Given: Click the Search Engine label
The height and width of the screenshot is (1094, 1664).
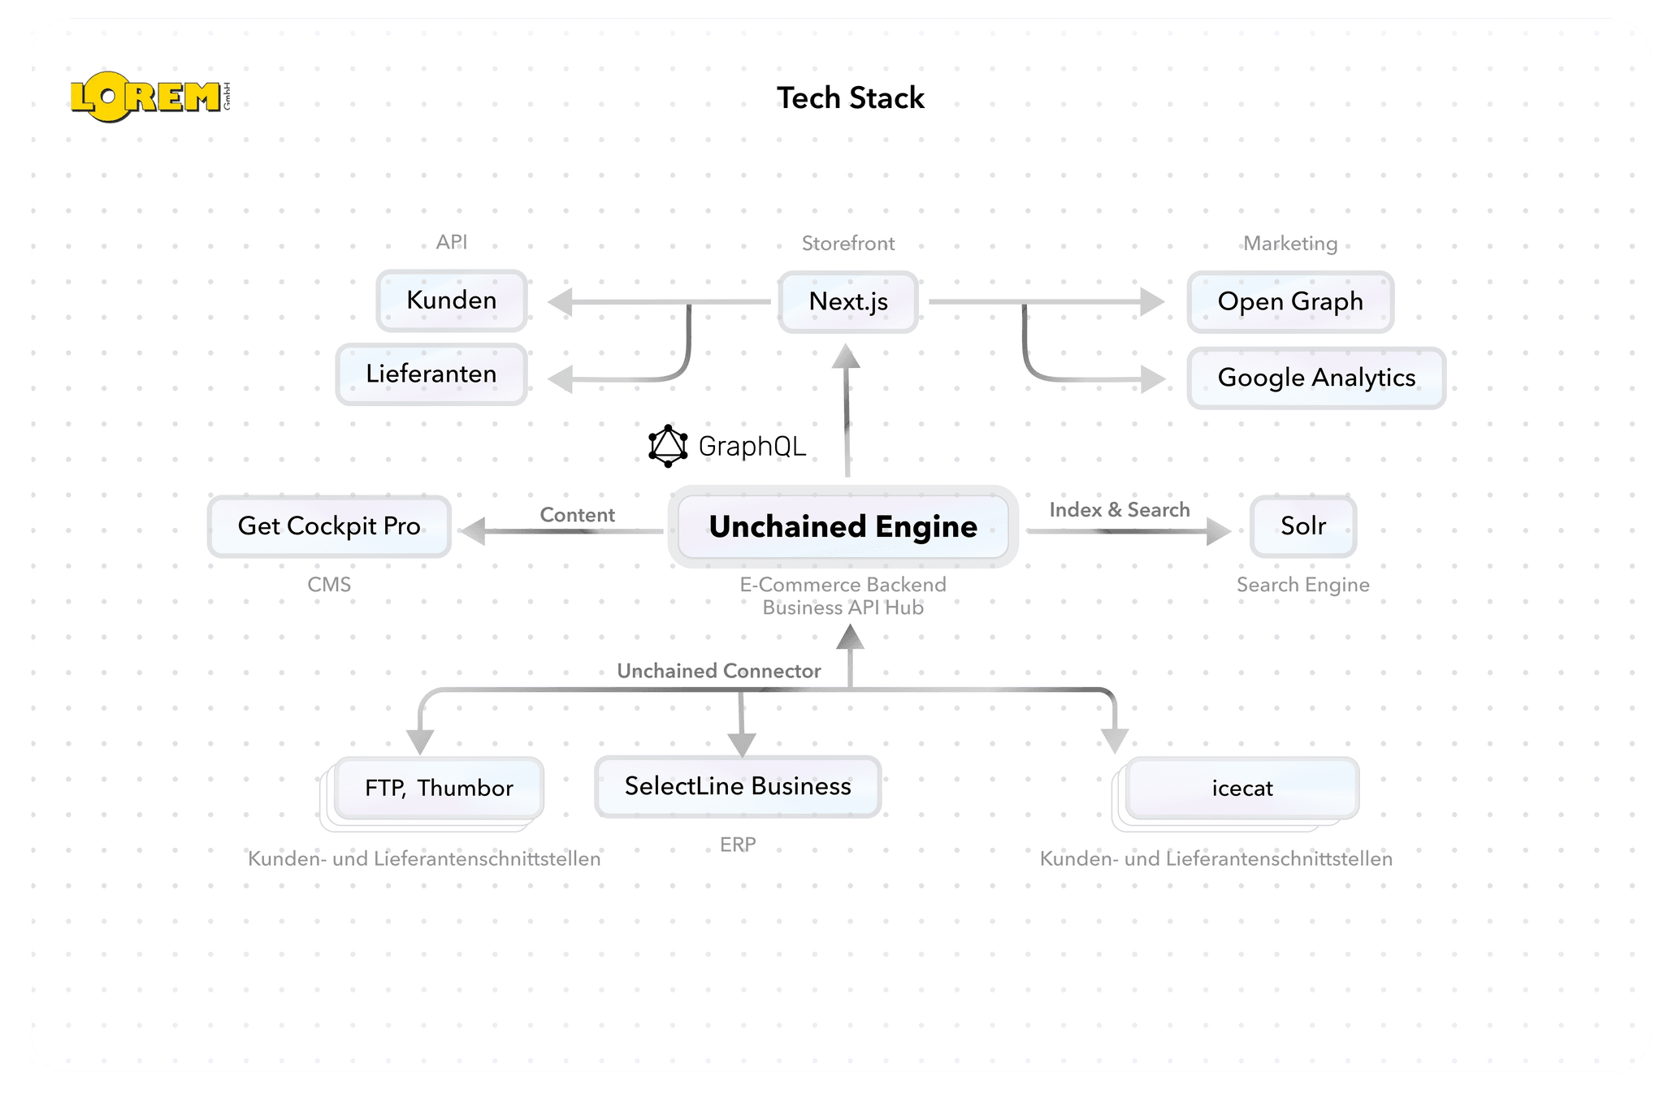Looking at the screenshot, I should (1303, 585).
